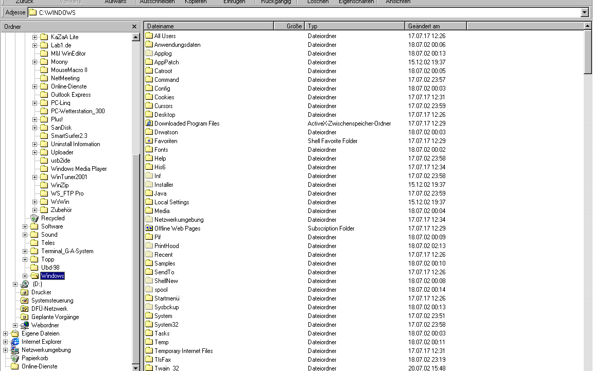Expand the Eigene Dateien tree node

point(6,333)
